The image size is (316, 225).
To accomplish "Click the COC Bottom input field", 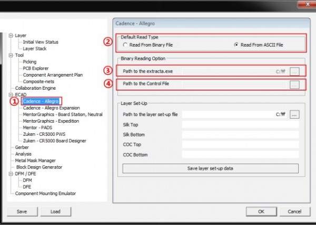I will [x=240, y=154].
